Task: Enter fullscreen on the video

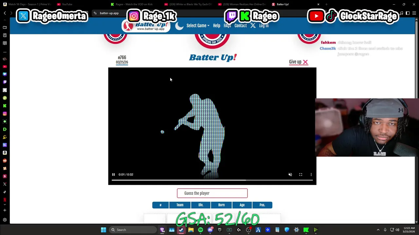Action: click(301, 174)
